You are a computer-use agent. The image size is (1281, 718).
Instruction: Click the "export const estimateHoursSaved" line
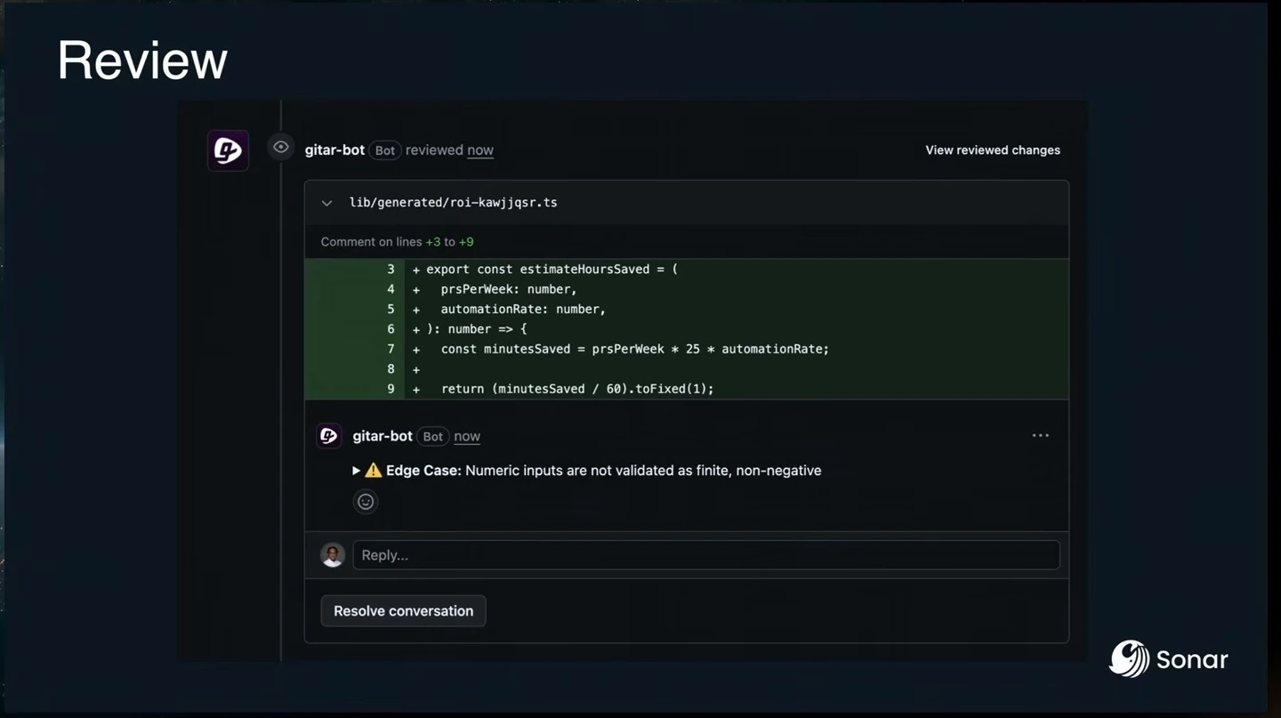pyautogui.click(x=552, y=270)
